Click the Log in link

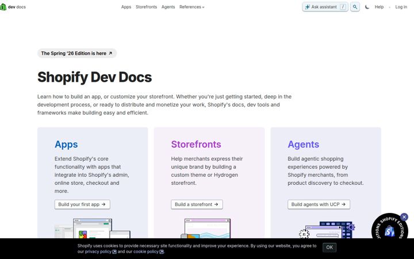coord(401,7)
